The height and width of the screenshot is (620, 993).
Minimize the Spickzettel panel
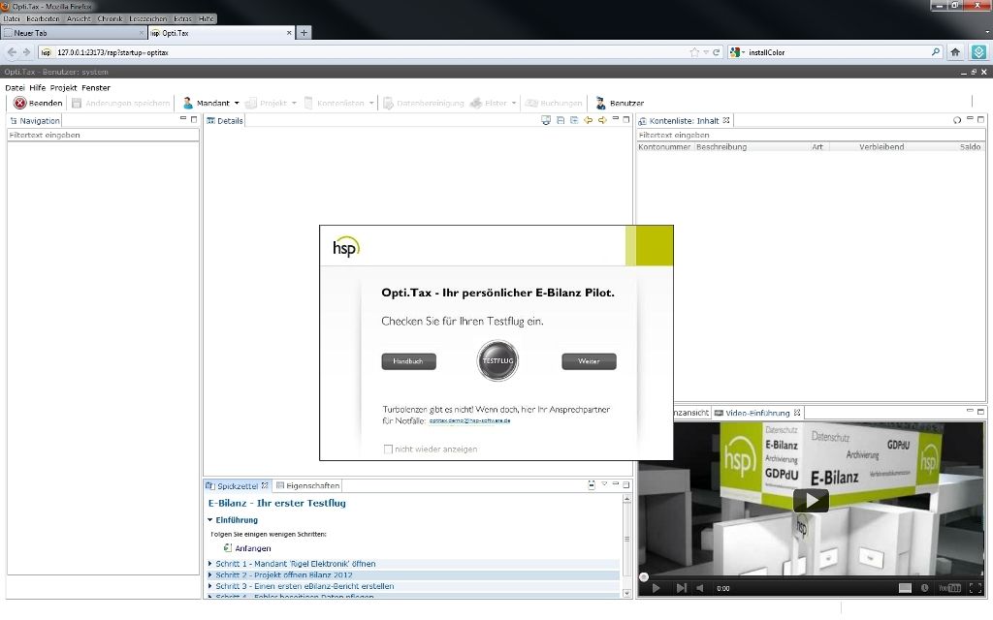click(x=616, y=484)
